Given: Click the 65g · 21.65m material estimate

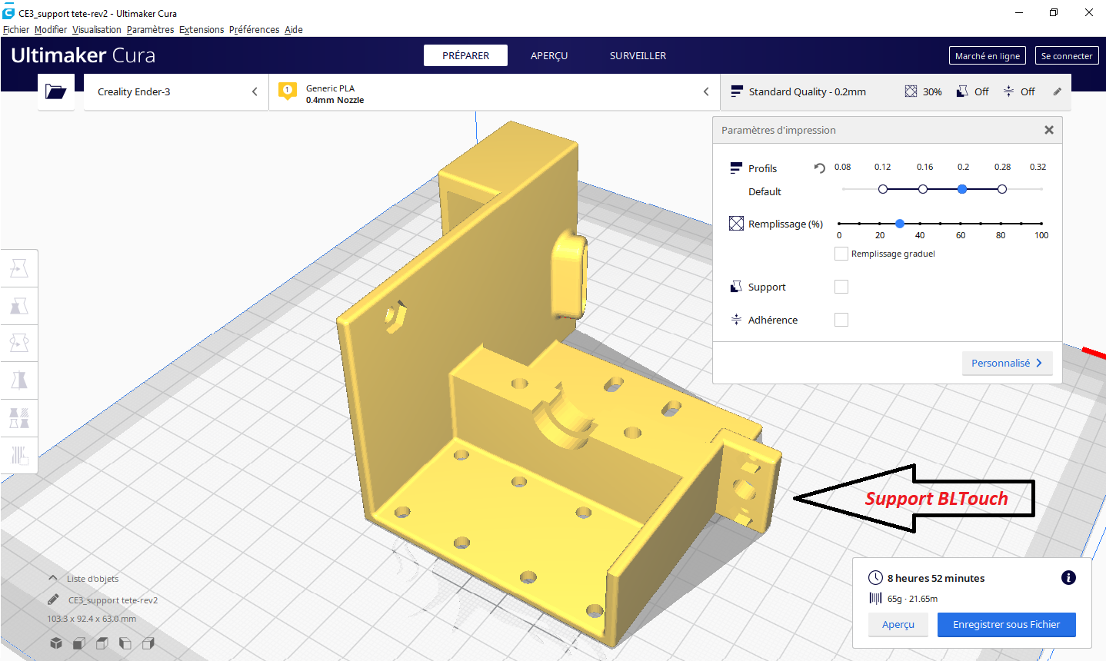Looking at the screenshot, I should tap(912, 599).
